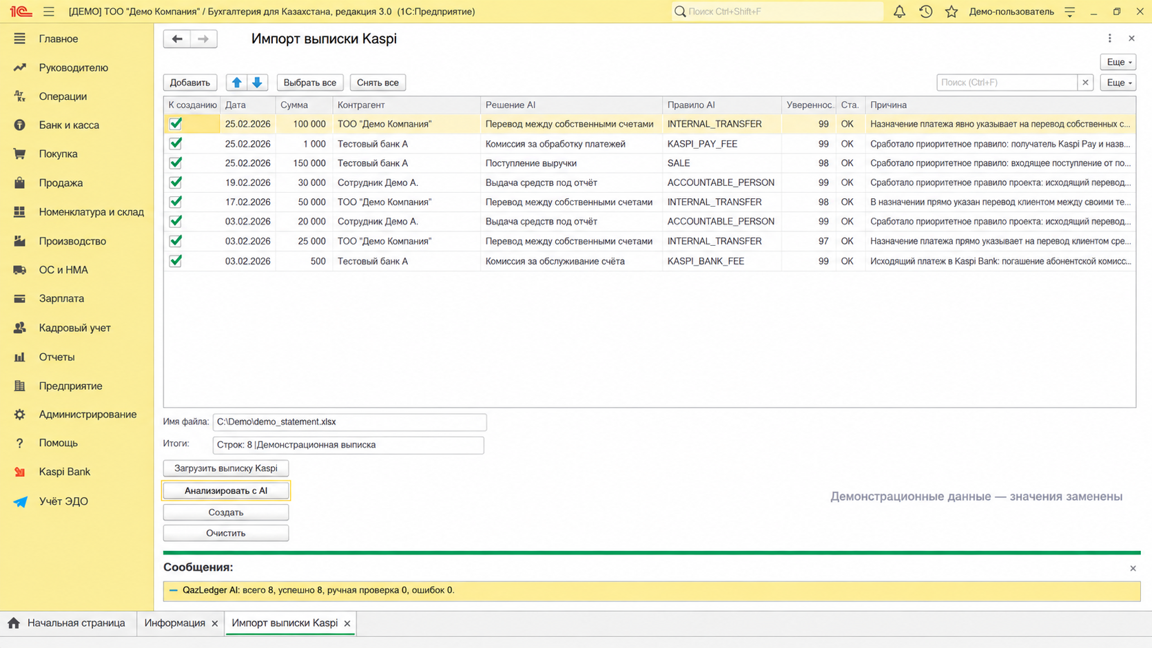Open the history clock icon

point(925,12)
